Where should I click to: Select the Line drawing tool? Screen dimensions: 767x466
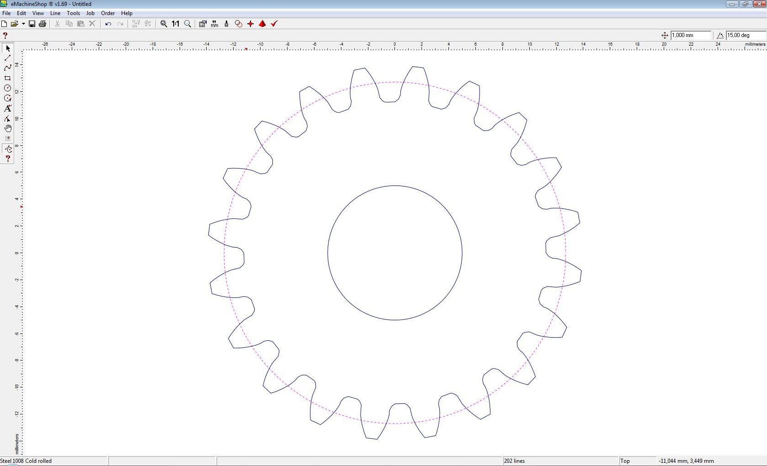pyautogui.click(x=7, y=58)
